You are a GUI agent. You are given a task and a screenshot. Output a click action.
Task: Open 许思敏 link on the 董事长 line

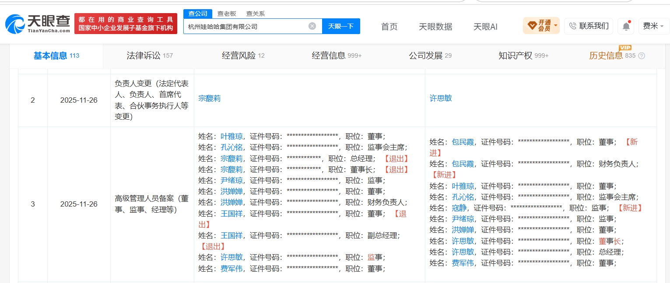(x=463, y=241)
